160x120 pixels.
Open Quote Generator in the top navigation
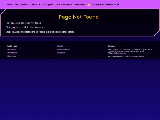click(64, 4)
